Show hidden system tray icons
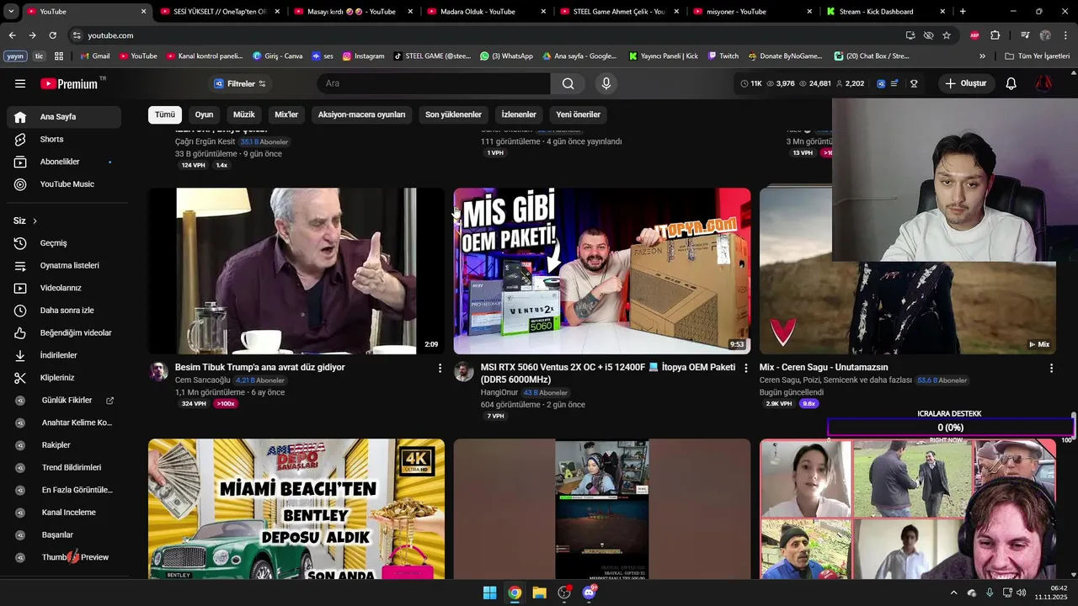Screen dimensions: 1078x606 953,593
